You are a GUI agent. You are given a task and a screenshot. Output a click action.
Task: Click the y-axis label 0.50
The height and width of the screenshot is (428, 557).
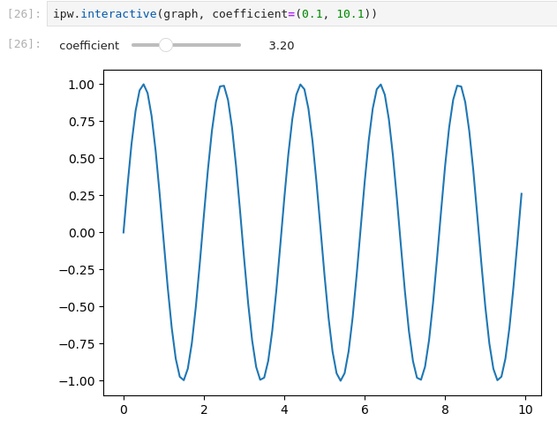click(x=81, y=159)
